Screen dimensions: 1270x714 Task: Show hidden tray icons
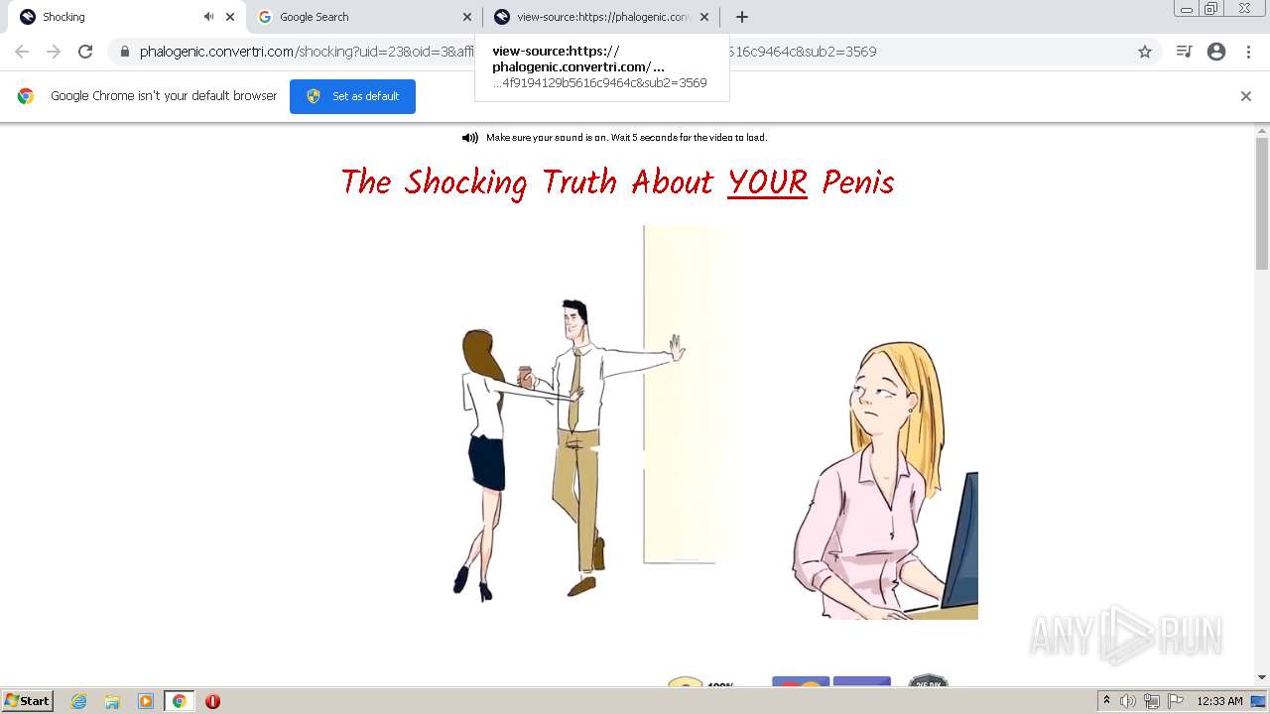(1107, 700)
